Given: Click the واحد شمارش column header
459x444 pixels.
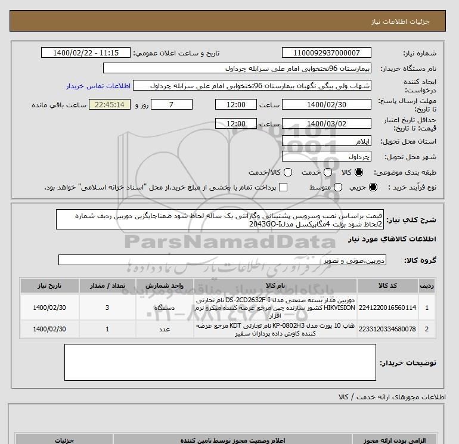Looking at the screenshot, I should pos(165,286).
